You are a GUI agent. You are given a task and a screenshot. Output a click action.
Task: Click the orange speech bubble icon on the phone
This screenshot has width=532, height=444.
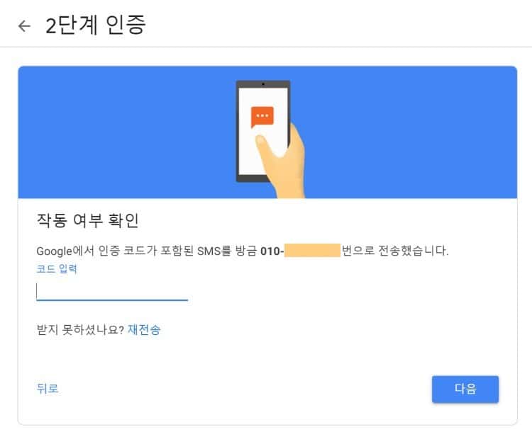(262, 117)
